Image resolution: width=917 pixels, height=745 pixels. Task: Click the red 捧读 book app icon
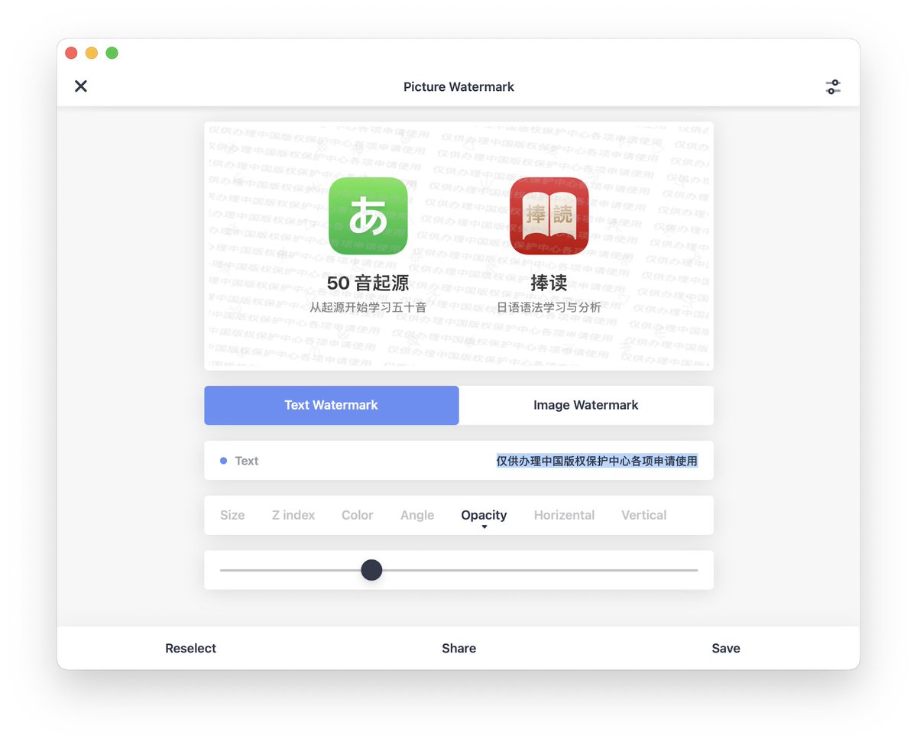(549, 216)
